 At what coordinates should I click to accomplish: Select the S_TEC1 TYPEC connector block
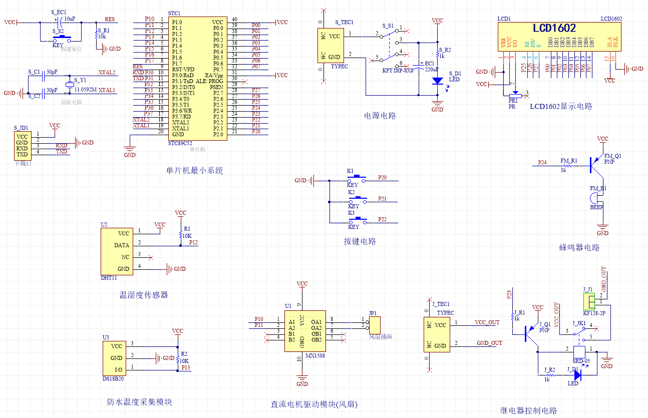(x=330, y=46)
